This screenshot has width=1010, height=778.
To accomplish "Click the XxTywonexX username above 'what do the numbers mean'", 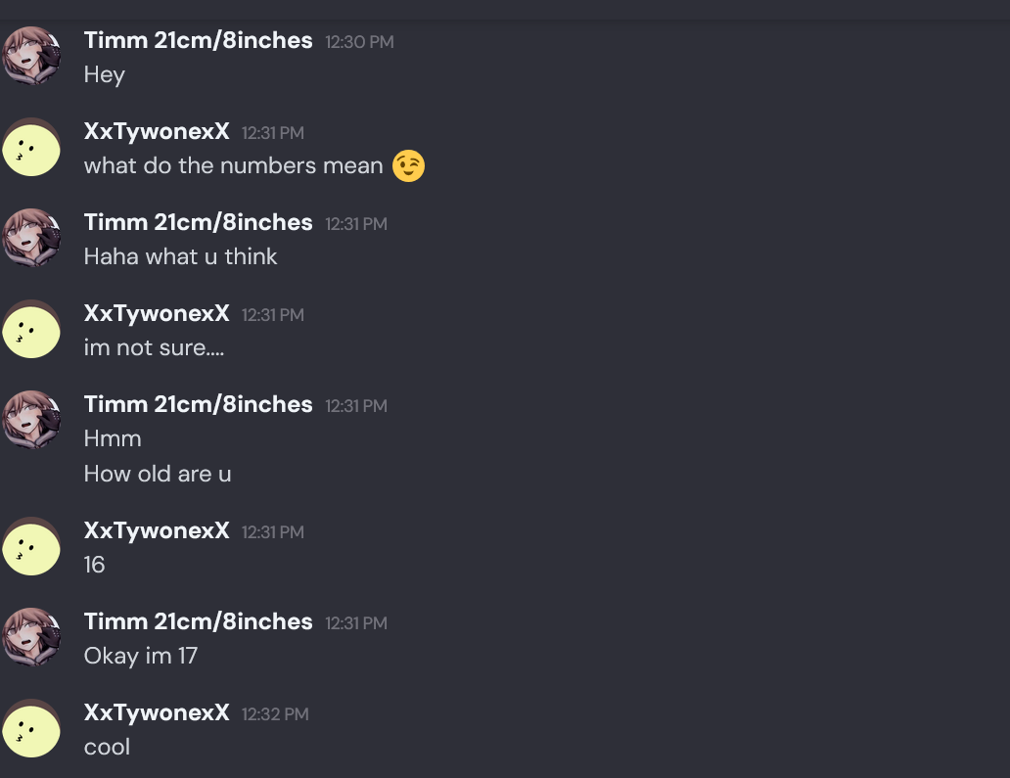I will click(x=157, y=132).
